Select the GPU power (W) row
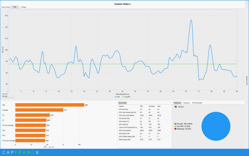The width and height of the screenshot is (249, 156). [x=145, y=134]
